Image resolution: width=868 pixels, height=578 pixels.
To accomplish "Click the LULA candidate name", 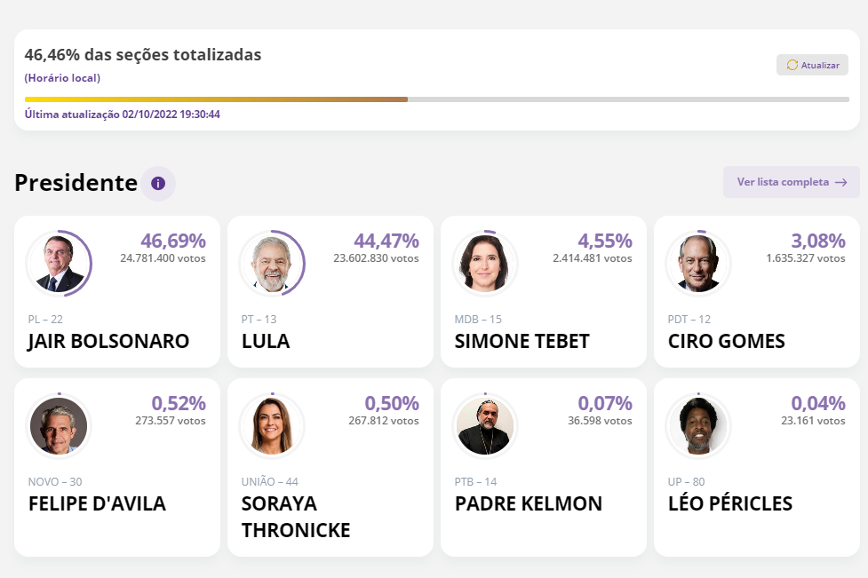I will (266, 342).
